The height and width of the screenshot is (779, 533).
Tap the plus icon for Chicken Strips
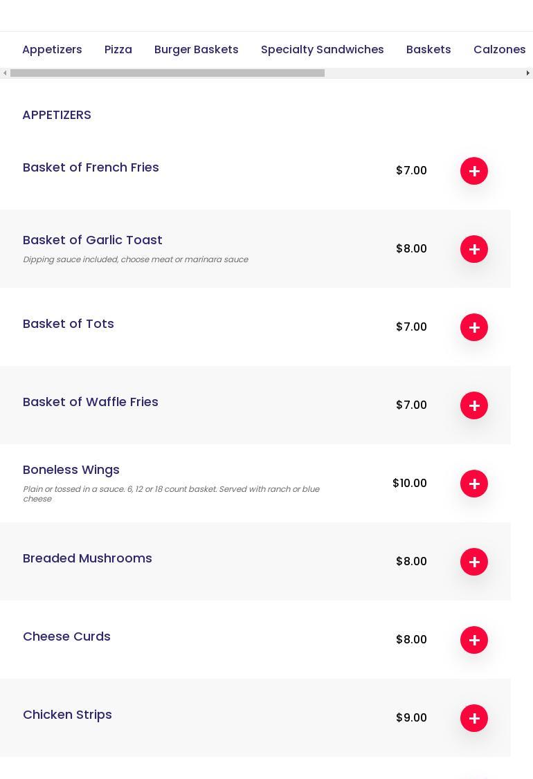pyautogui.click(x=474, y=718)
